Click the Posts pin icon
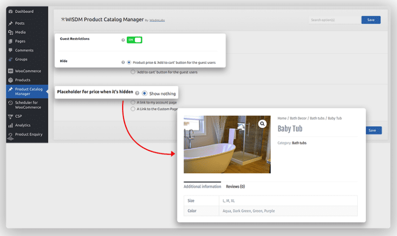This screenshot has height=236, width=397. point(10,23)
